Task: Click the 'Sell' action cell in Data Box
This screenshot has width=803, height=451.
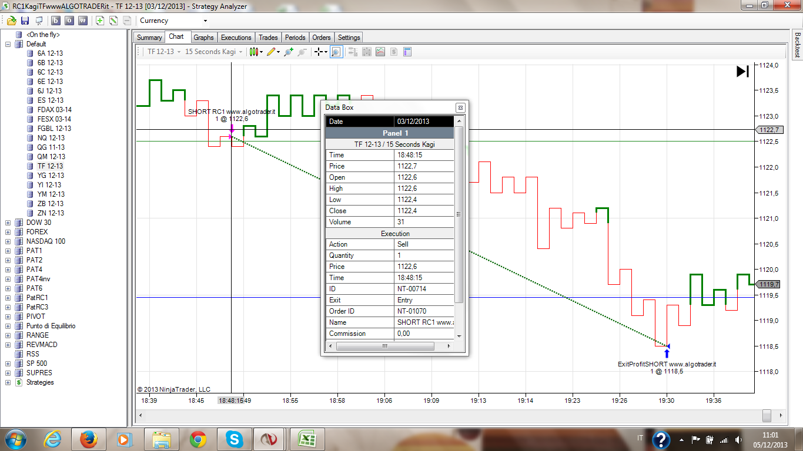Action: [424, 244]
